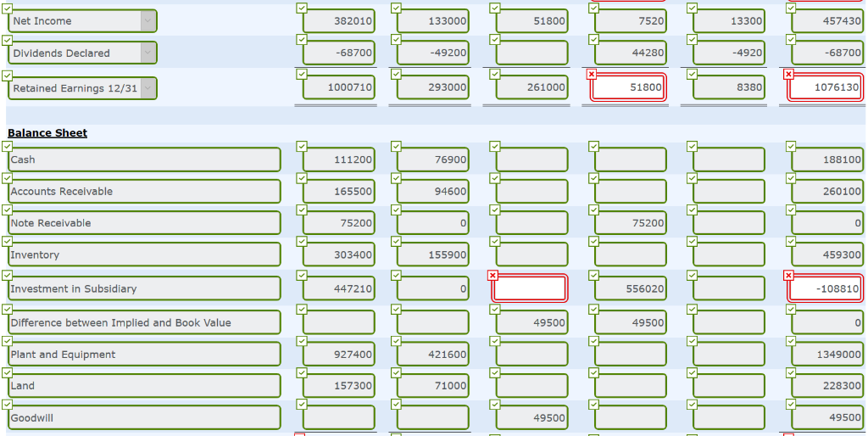This screenshot has height=436, width=868.
Task: Select the 111200 Cash value field
Action: (x=339, y=159)
